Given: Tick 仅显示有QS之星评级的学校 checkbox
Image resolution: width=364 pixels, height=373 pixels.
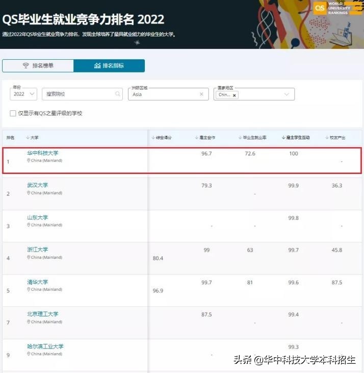Looking at the screenshot, I should 13,113.
